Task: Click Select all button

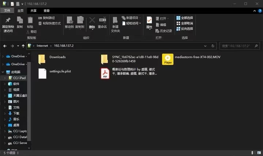Action: 185,17
